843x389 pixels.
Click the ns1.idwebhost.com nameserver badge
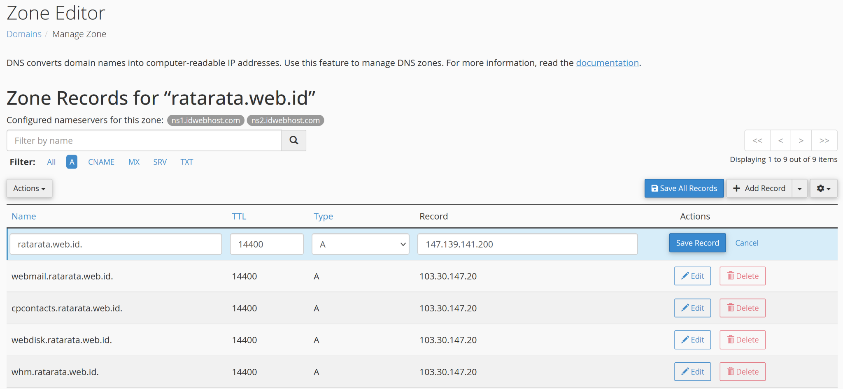[206, 120]
